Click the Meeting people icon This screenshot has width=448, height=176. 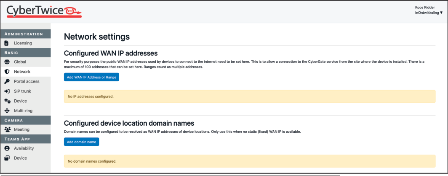pos(8,129)
